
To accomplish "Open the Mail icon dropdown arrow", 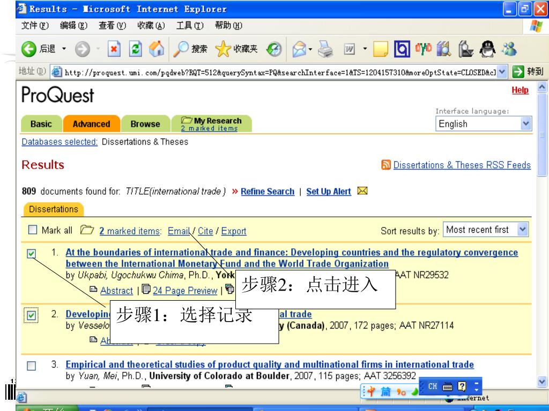I will (x=310, y=49).
